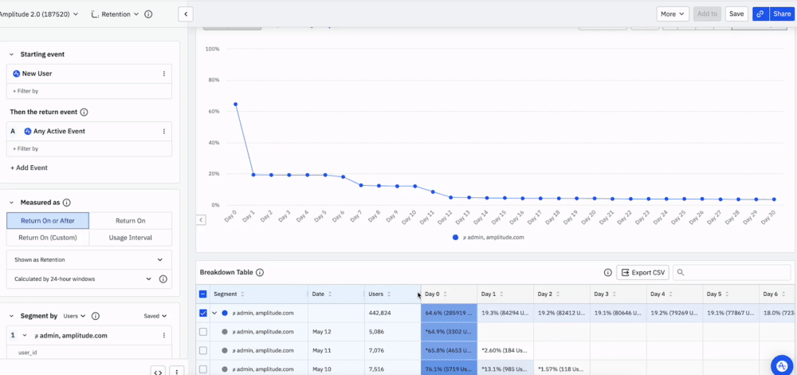Image resolution: width=797 pixels, height=375 pixels.
Task: Click the chart left-scroll arrow button
Action: pos(201,219)
